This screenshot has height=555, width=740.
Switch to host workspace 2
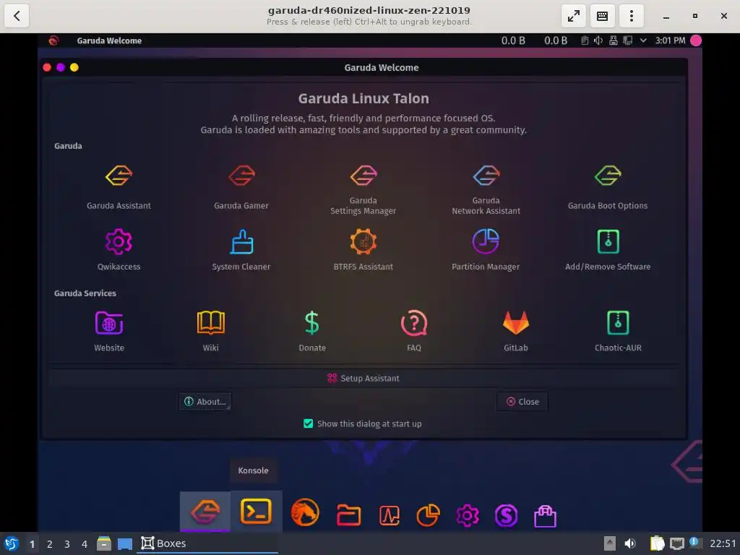pos(50,544)
